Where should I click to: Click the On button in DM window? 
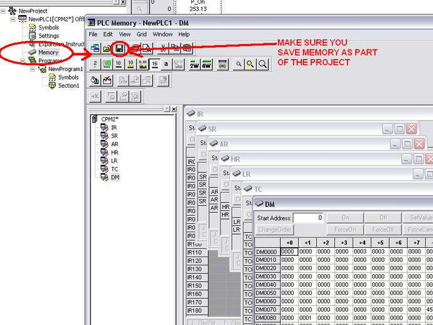pyautogui.click(x=345, y=218)
